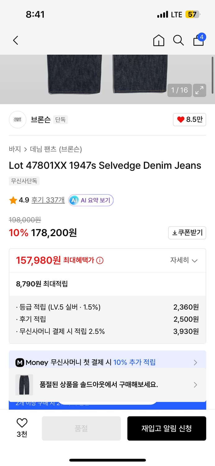215x466 pixels.
Task: Expand 자세히 to see benefit details
Action: click(x=185, y=260)
